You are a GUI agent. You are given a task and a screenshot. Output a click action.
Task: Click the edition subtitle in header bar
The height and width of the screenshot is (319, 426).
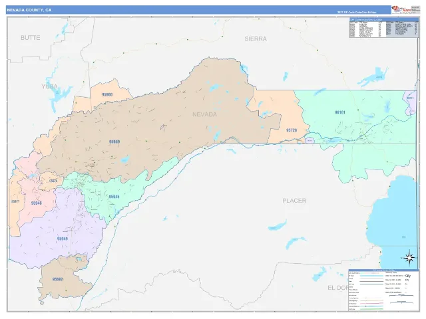tap(357, 12)
